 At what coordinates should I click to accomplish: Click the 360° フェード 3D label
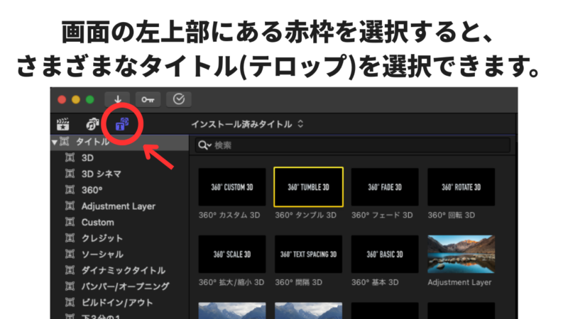click(382, 216)
